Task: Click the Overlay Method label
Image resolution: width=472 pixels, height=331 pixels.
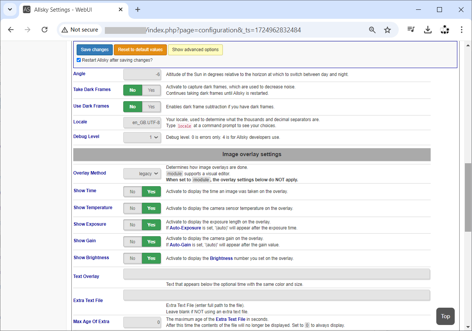Action: point(89,173)
